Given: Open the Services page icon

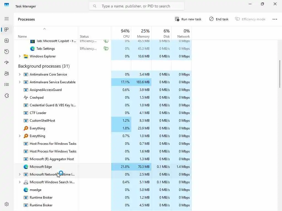Looking at the screenshot, I should click(7, 96).
